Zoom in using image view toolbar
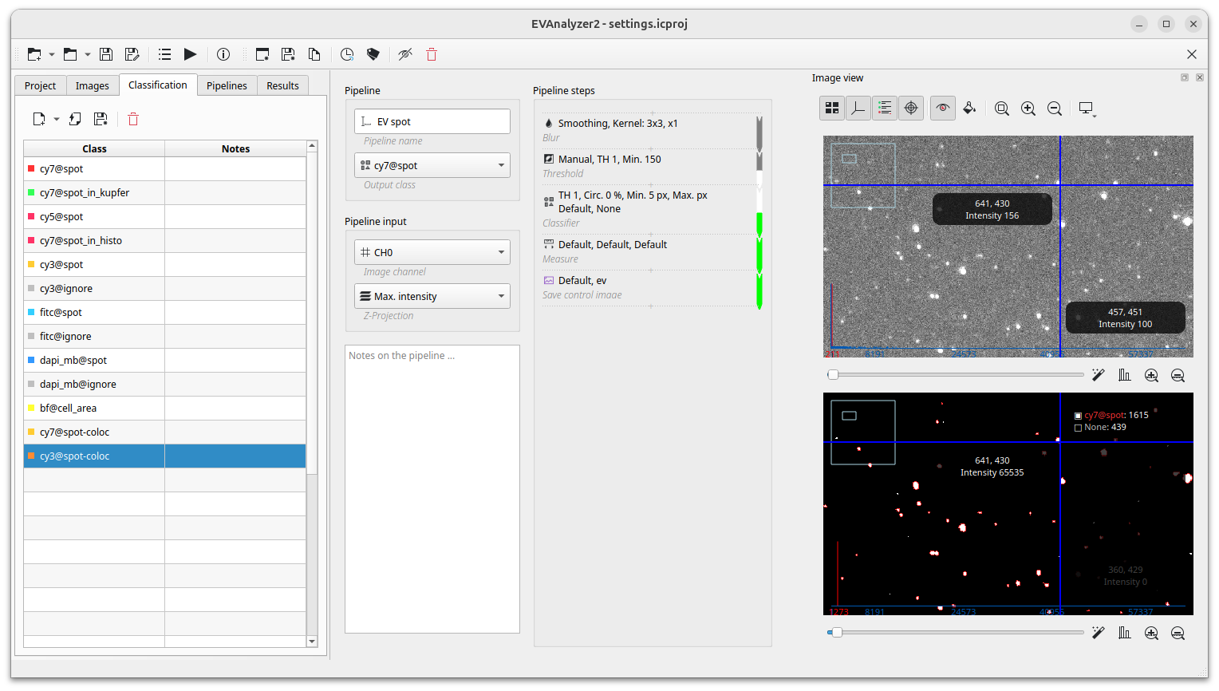The height and width of the screenshot is (691, 1219). (1028, 108)
